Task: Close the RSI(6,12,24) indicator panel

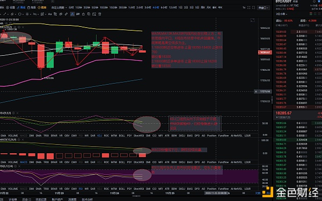Action: [x=19, y=166]
